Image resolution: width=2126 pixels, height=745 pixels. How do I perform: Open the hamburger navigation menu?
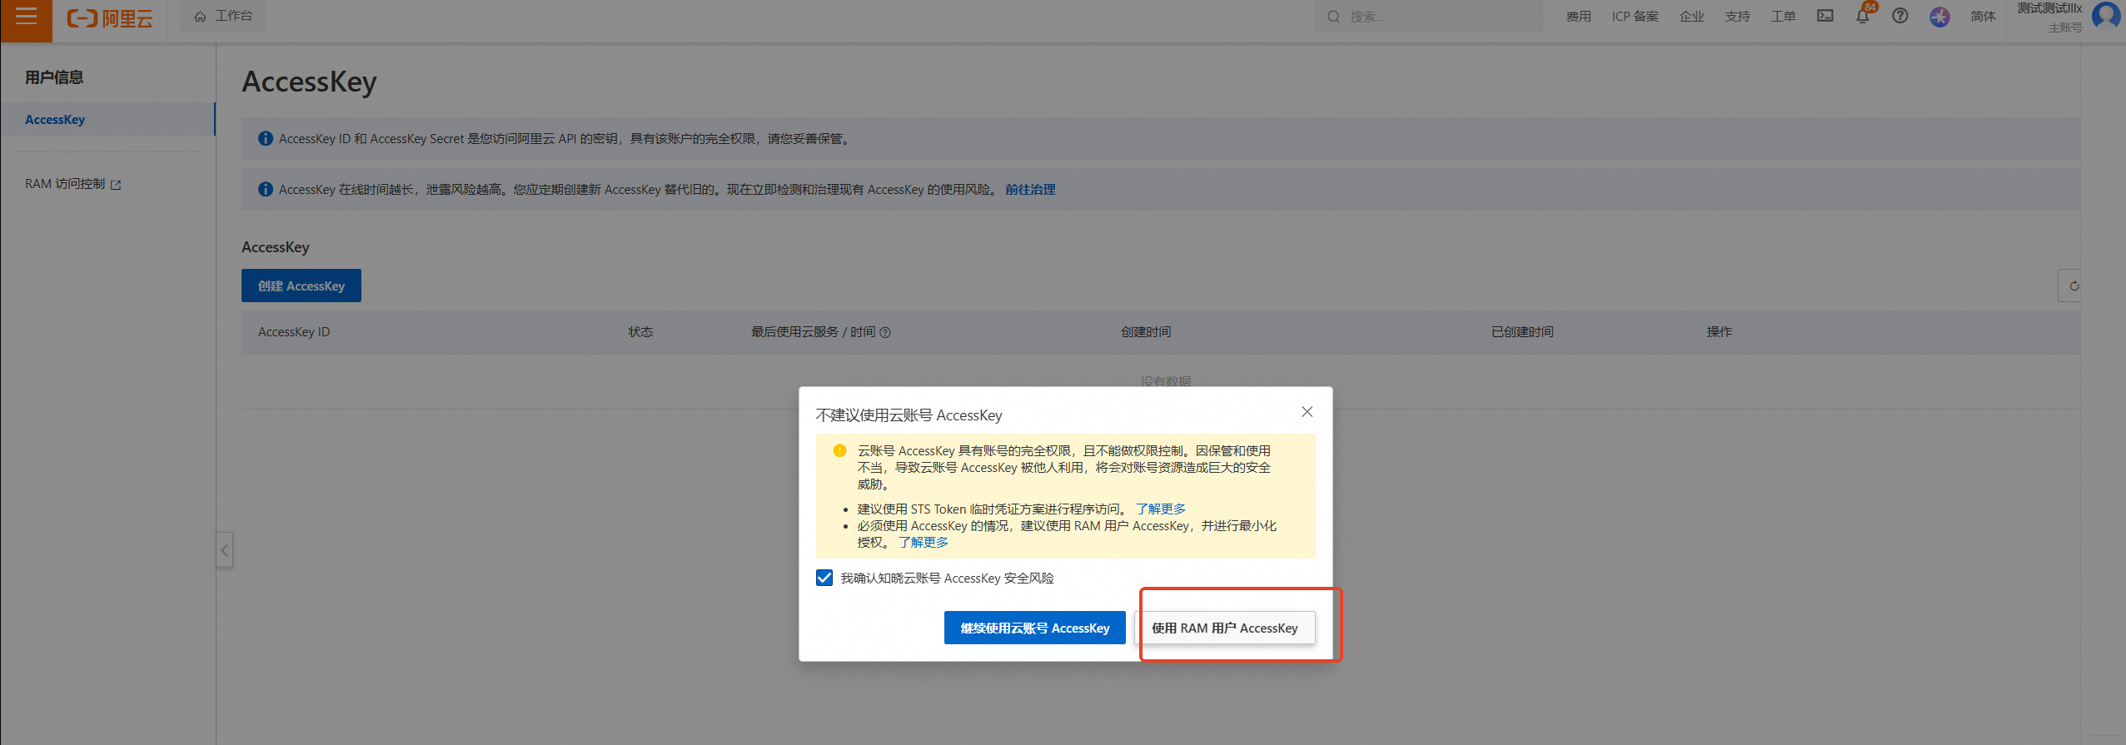(x=26, y=17)
